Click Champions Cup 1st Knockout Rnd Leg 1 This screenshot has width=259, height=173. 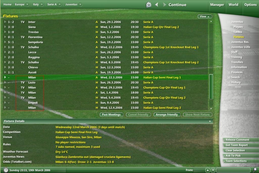pyautogui.click(x=171, y=47)
